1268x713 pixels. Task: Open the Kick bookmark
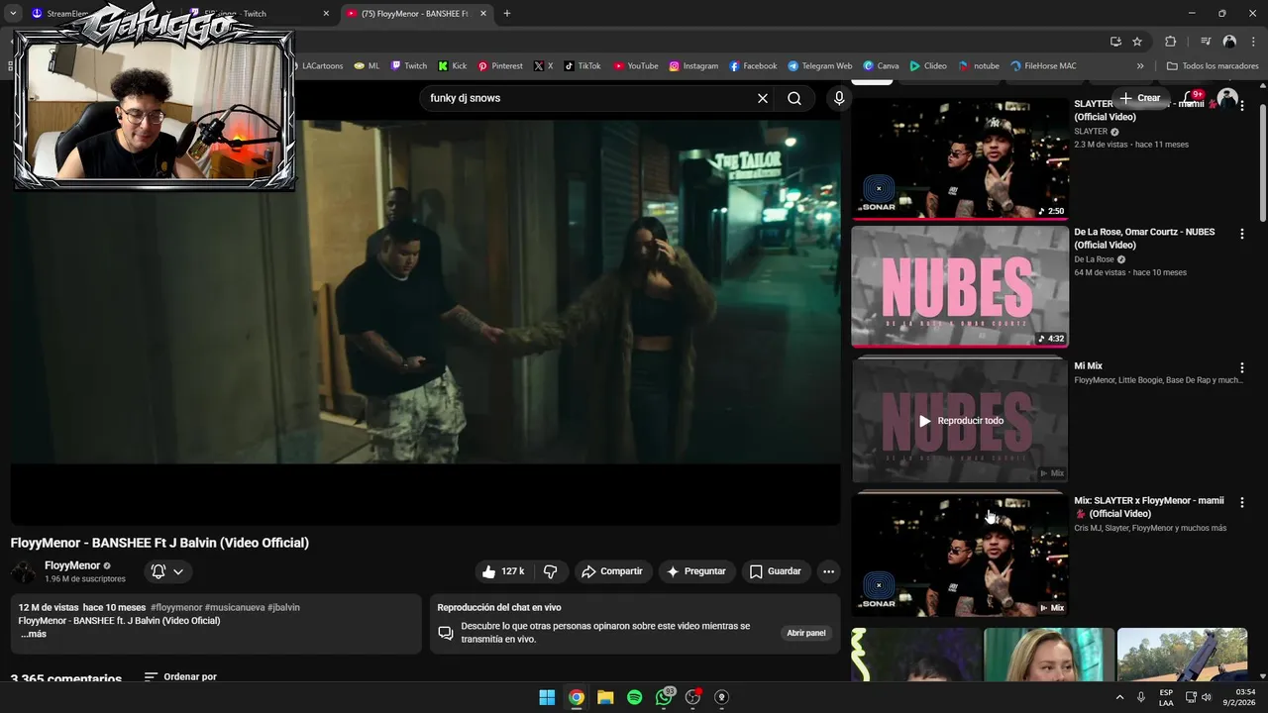click(453, 66)
